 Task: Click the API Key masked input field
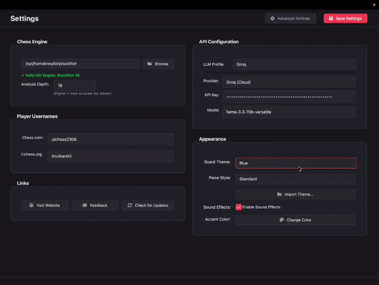[x=289, y=97]
